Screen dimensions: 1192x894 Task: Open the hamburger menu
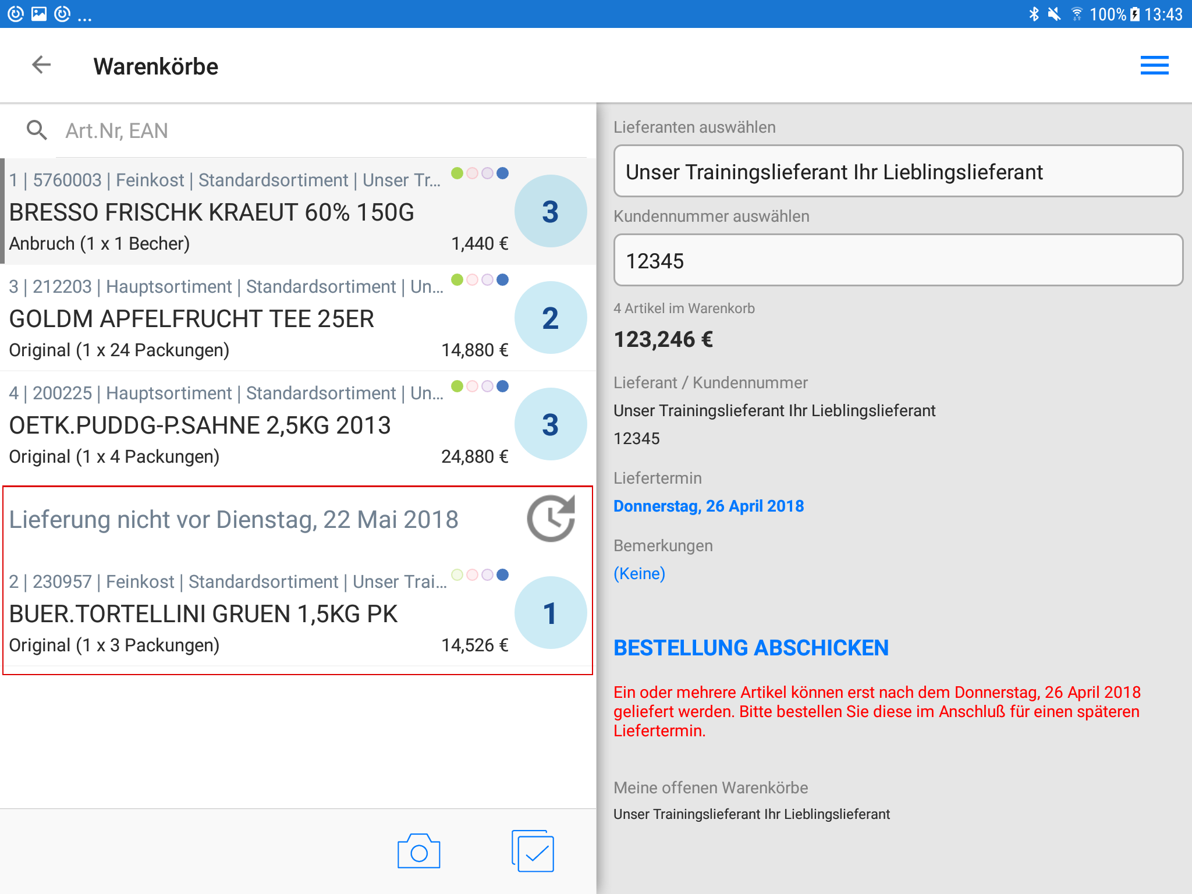click(1154, 65)
